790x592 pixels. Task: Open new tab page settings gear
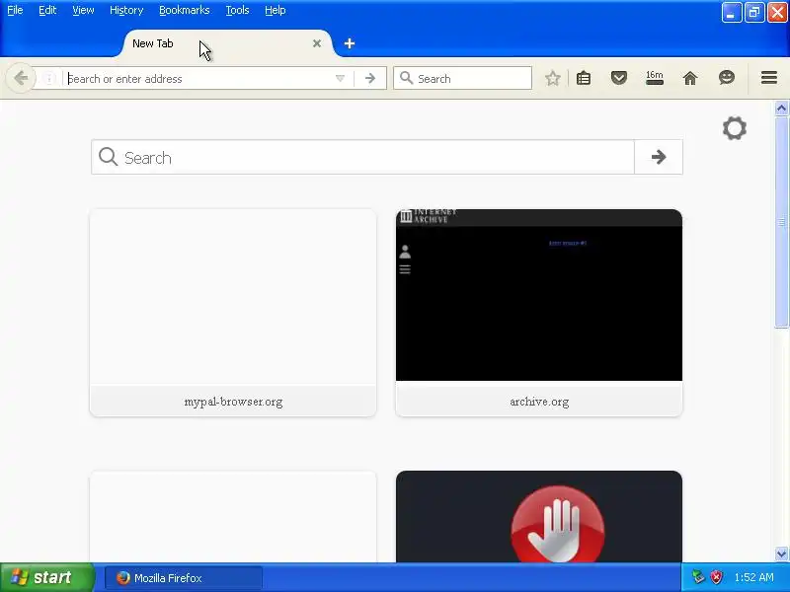point(734,128)
